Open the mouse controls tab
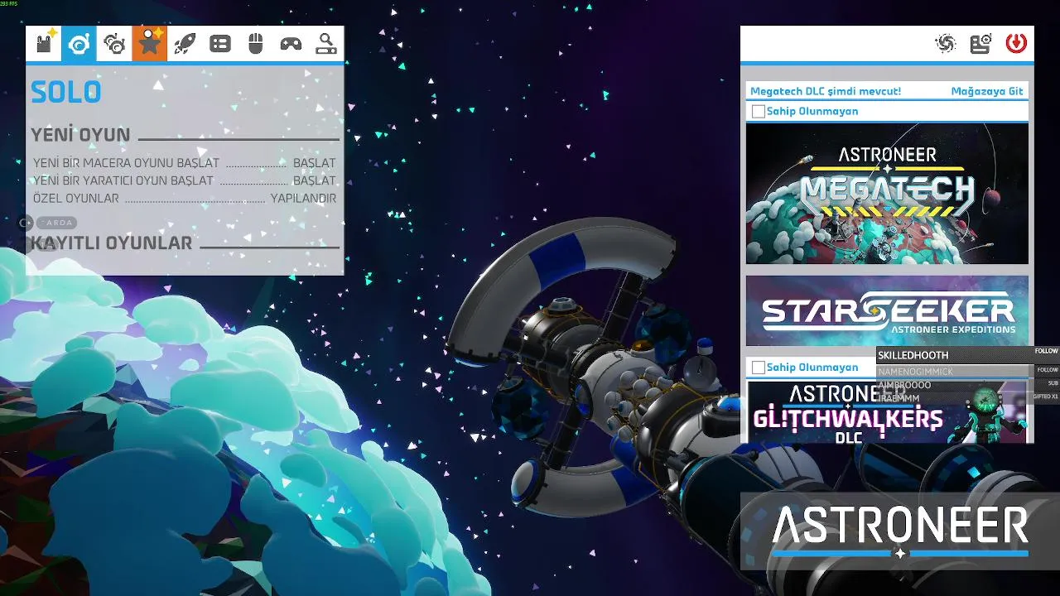1060x596 pixels. click(x=256, y=44)
